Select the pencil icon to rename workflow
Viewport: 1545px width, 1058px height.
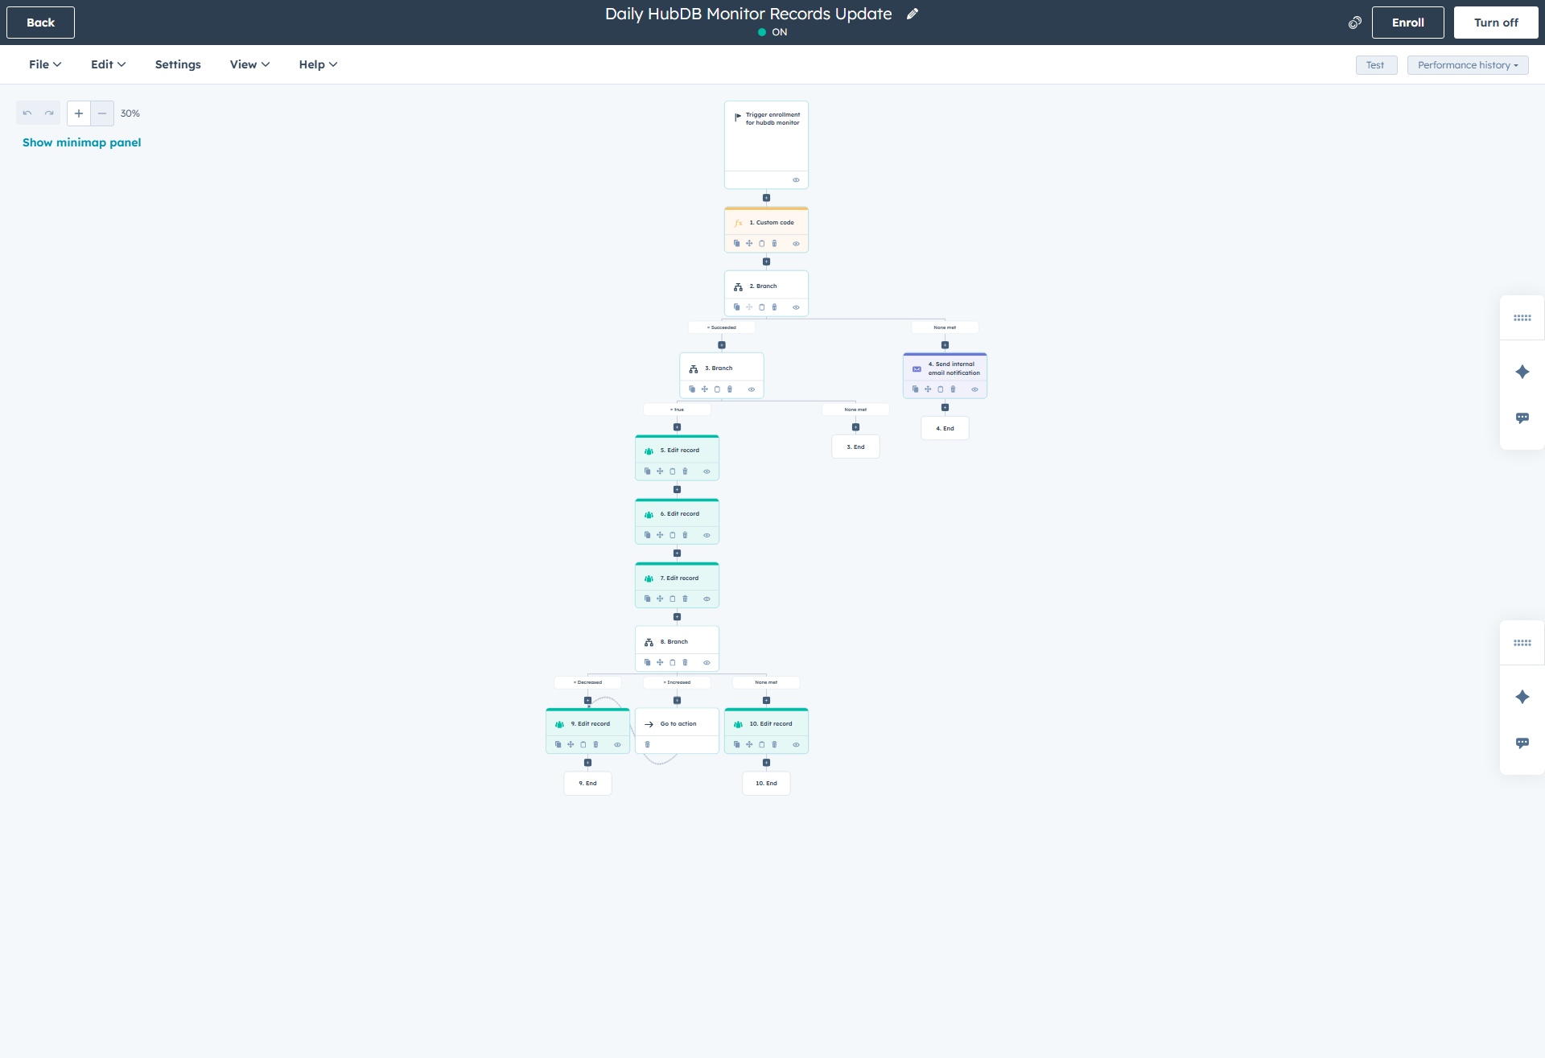(913, 14)
